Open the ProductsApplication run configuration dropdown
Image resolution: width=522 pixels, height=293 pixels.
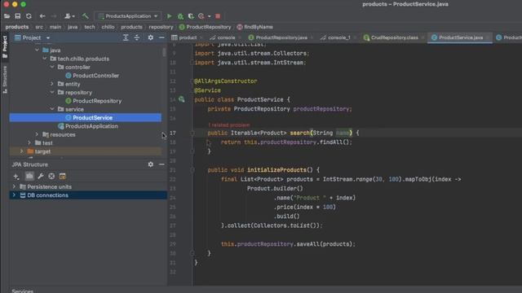[x=128, y=16]
